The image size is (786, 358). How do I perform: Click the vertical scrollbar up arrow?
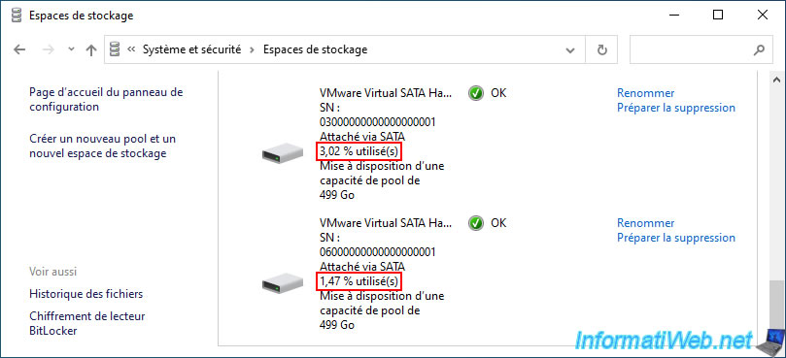pos(776,80)
